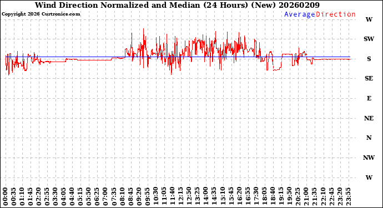Click the 22:45 time label
This screenshot has height=208, width=383.
(331, 196)
